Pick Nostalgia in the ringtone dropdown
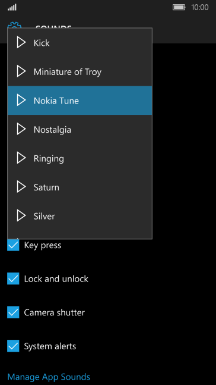The height and width of the screenshot is (385, 216). coord(80,129)
